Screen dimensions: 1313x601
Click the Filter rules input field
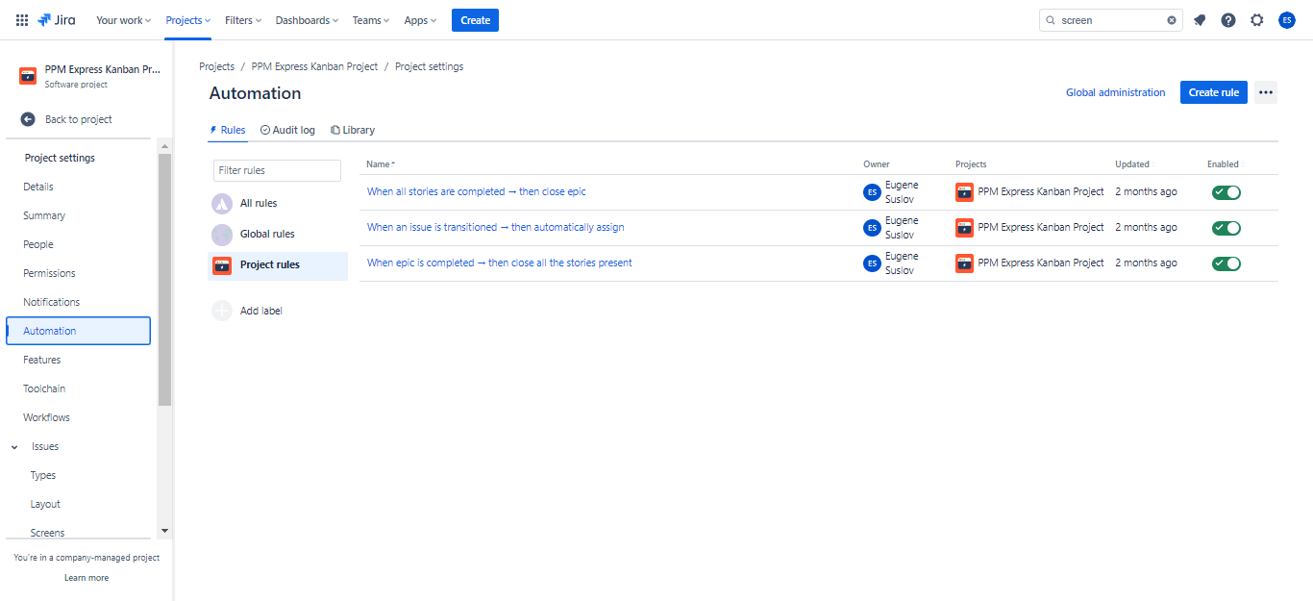pos(277,170)
